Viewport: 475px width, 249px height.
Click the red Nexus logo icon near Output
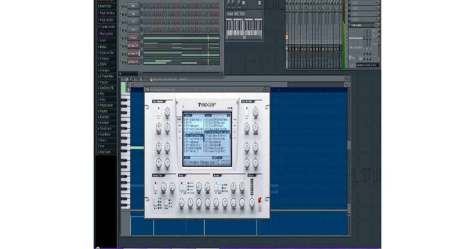[260, 200]
